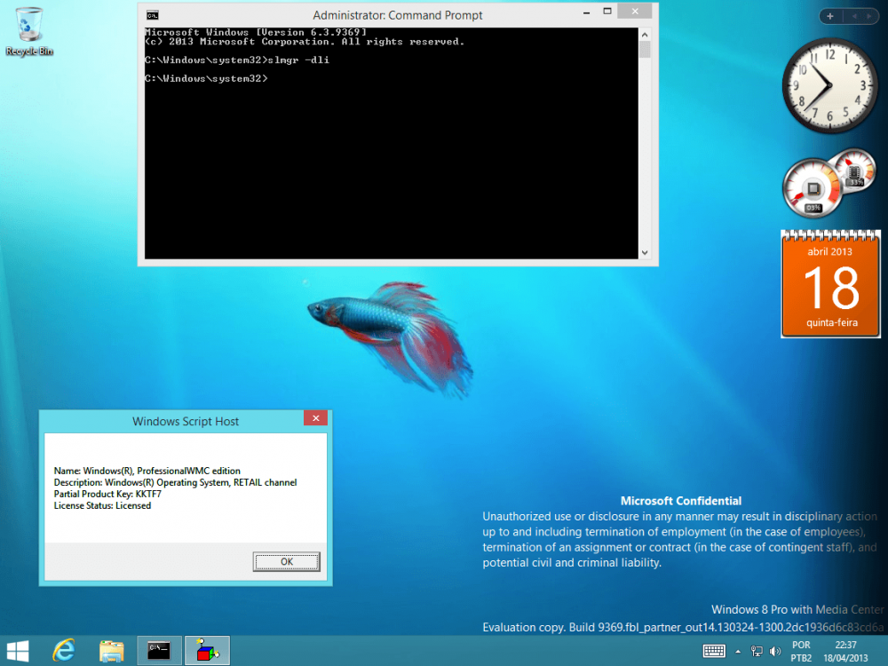This screenshot has height=666, width=888.
Task: Open the touch keyboard tray icon
Action: [714, 651]
